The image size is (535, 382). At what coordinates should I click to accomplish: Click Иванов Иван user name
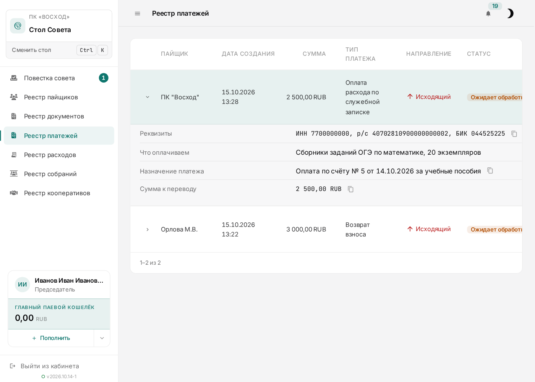coord(69,280)
